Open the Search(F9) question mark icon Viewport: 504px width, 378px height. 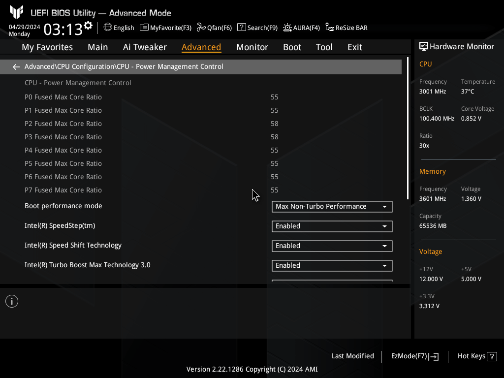[x=241, y=28]
